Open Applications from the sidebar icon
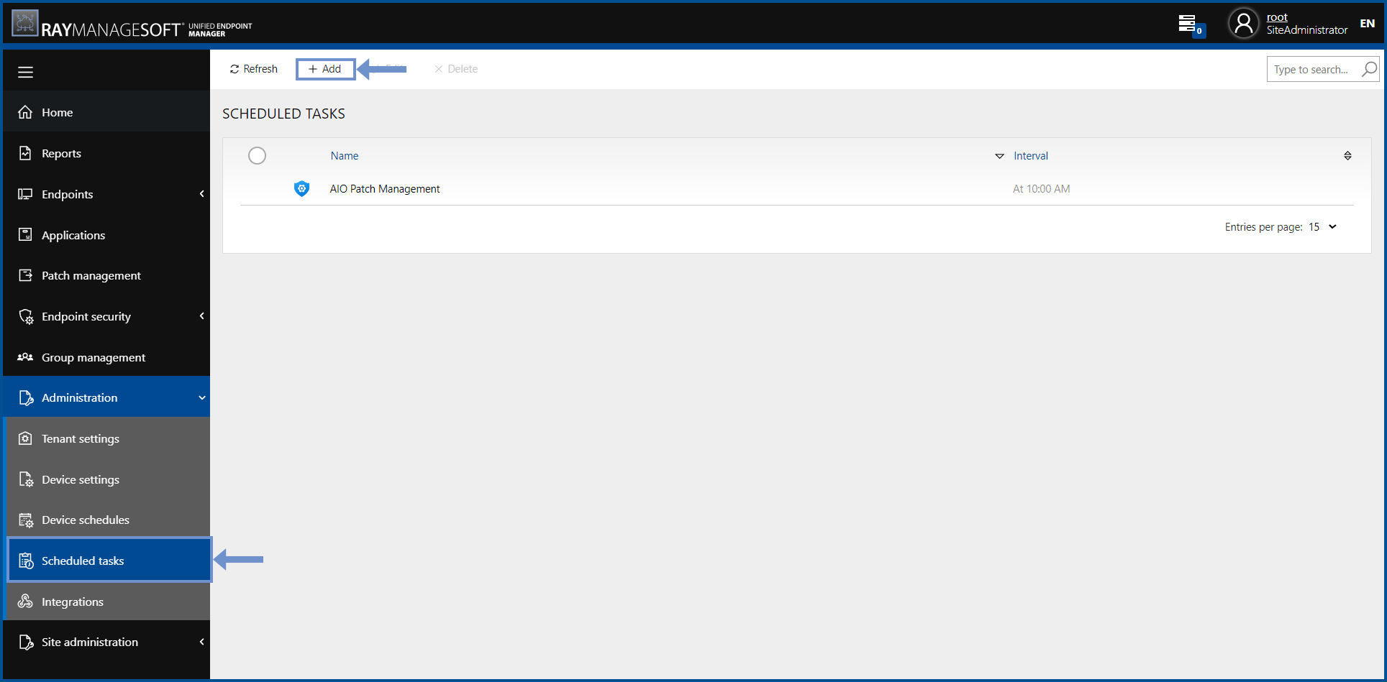 click(25, 234)
